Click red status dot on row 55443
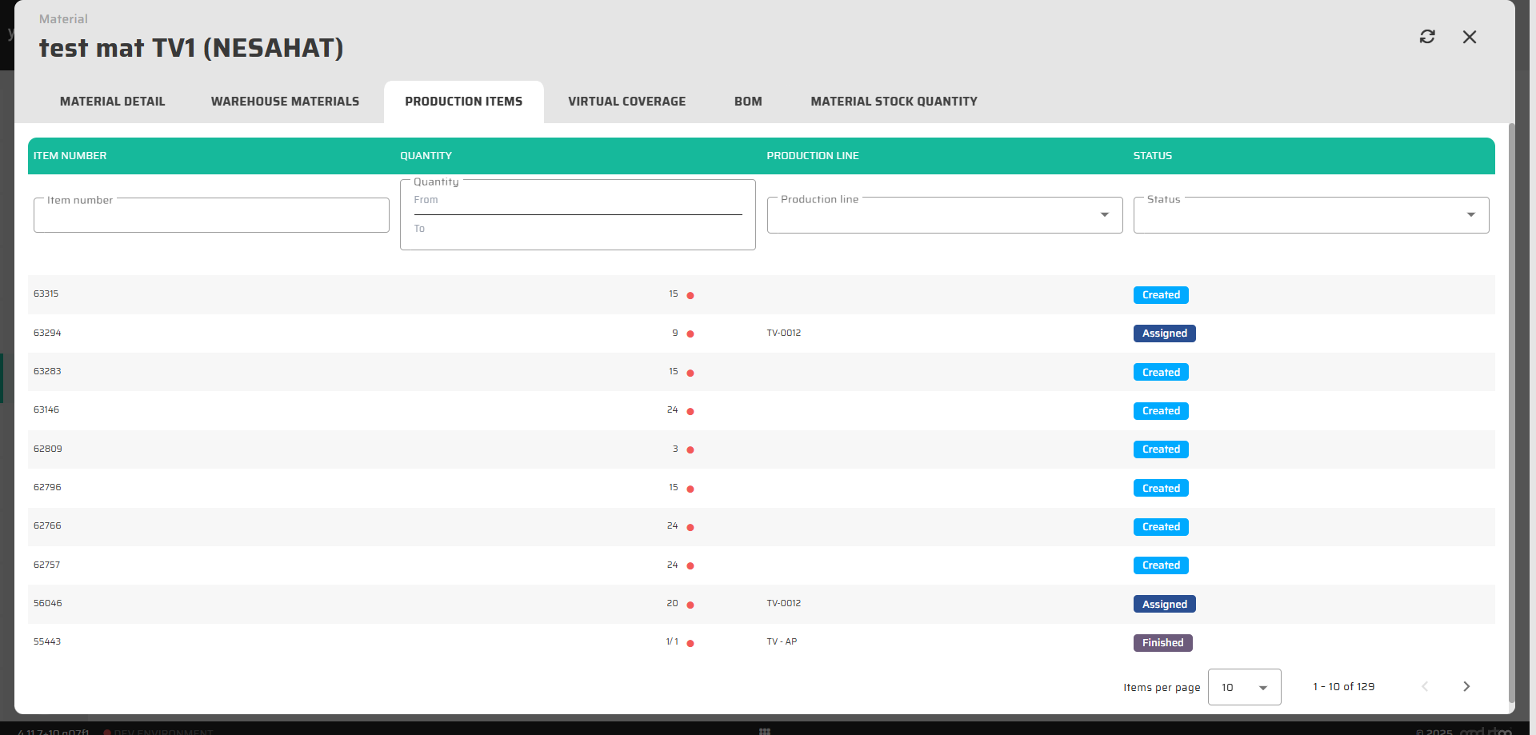 click(x=690, y=643)
